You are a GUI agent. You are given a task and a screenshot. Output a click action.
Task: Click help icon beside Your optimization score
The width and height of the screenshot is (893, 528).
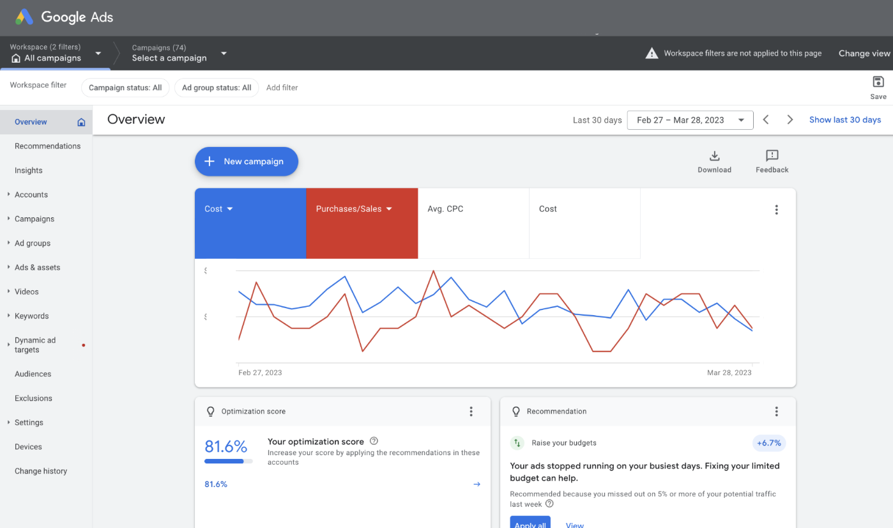[x=374, y=441]
